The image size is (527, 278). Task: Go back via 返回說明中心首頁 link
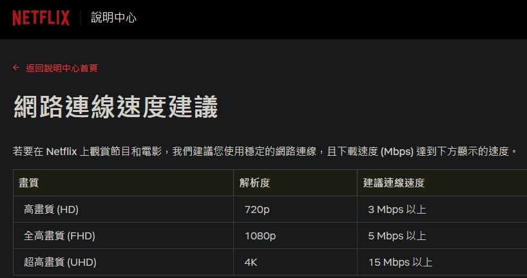[62, 68]
